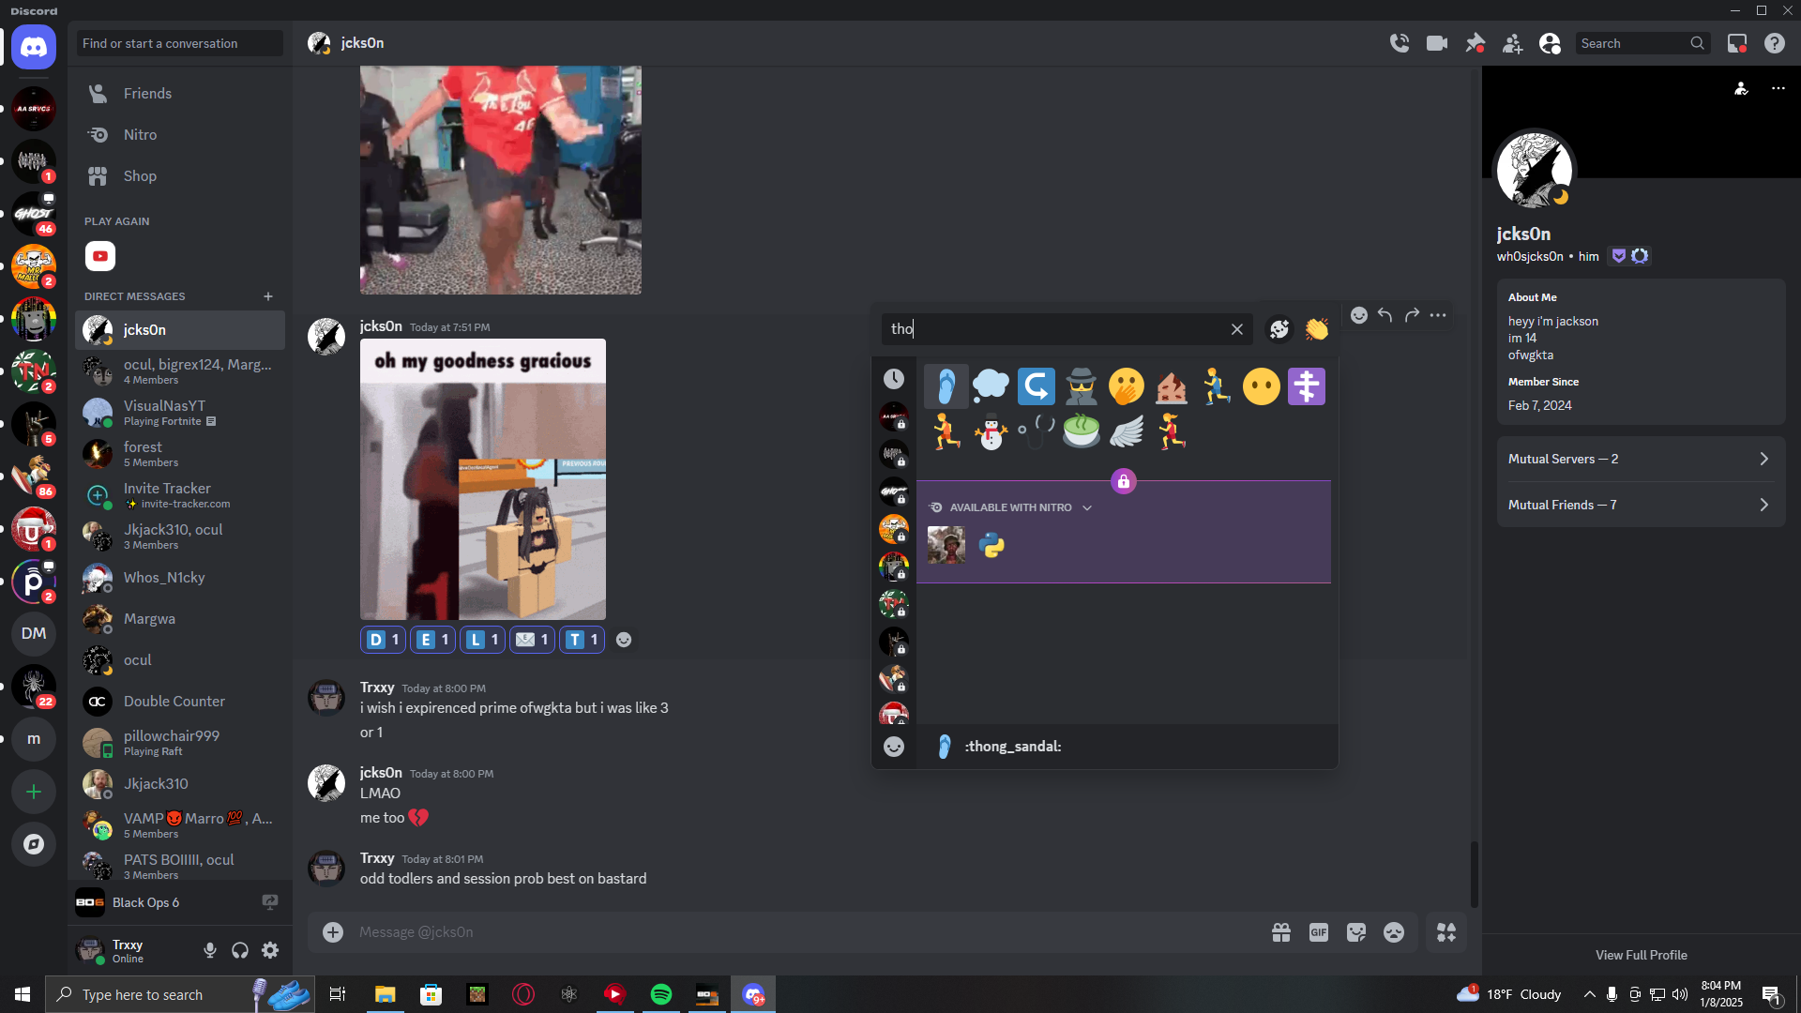
Task: Open the Friends tab
Action: 147,94
